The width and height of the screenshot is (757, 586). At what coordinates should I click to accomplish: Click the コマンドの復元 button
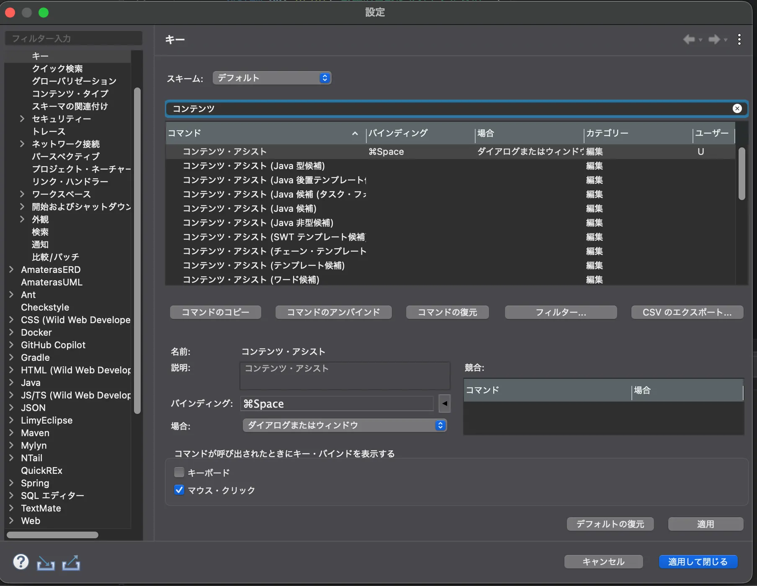[x=447, y=312]
